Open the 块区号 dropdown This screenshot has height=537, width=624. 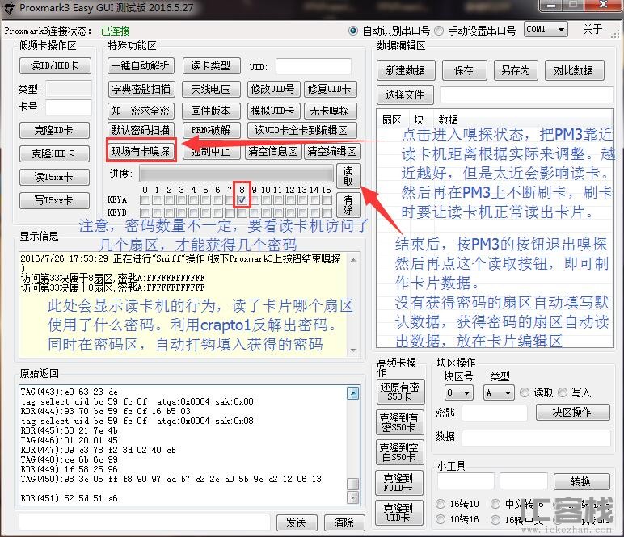[459, 392]
